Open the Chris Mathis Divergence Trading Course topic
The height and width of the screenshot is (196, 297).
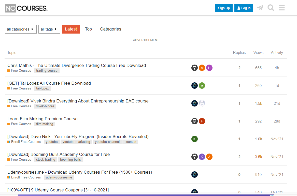click(77, 65)
